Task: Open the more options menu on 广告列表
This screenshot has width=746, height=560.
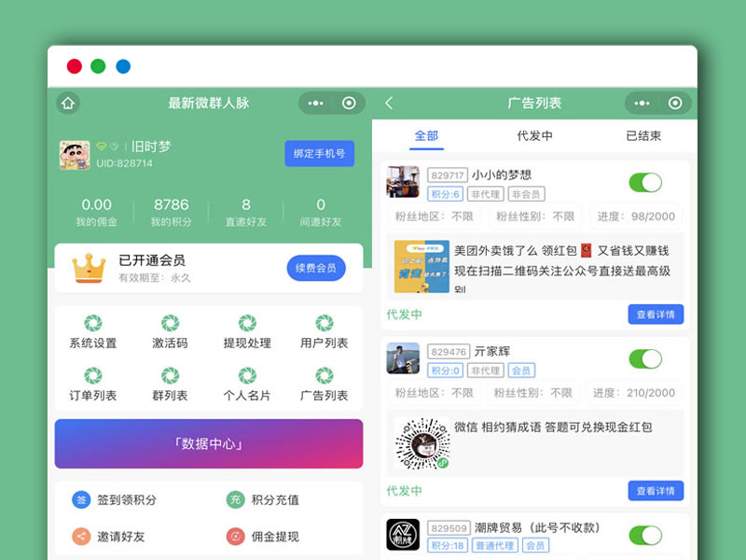Action: pyautogui.click(x=642, y=104)
